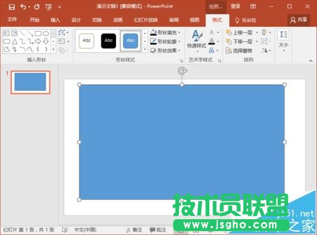Switch to the 切换 tab
317x235 pixels.
(97, 20)
